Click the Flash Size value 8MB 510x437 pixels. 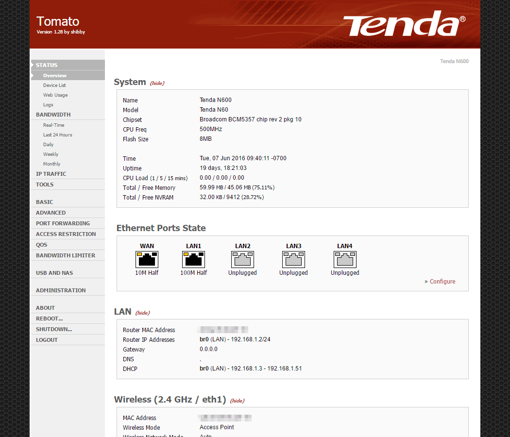205,139
